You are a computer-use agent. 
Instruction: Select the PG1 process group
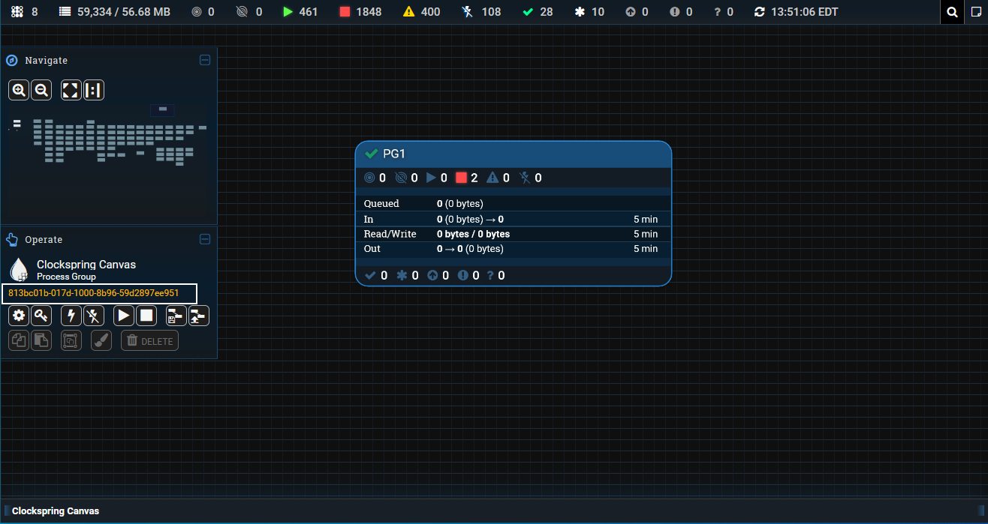[513, 154]
